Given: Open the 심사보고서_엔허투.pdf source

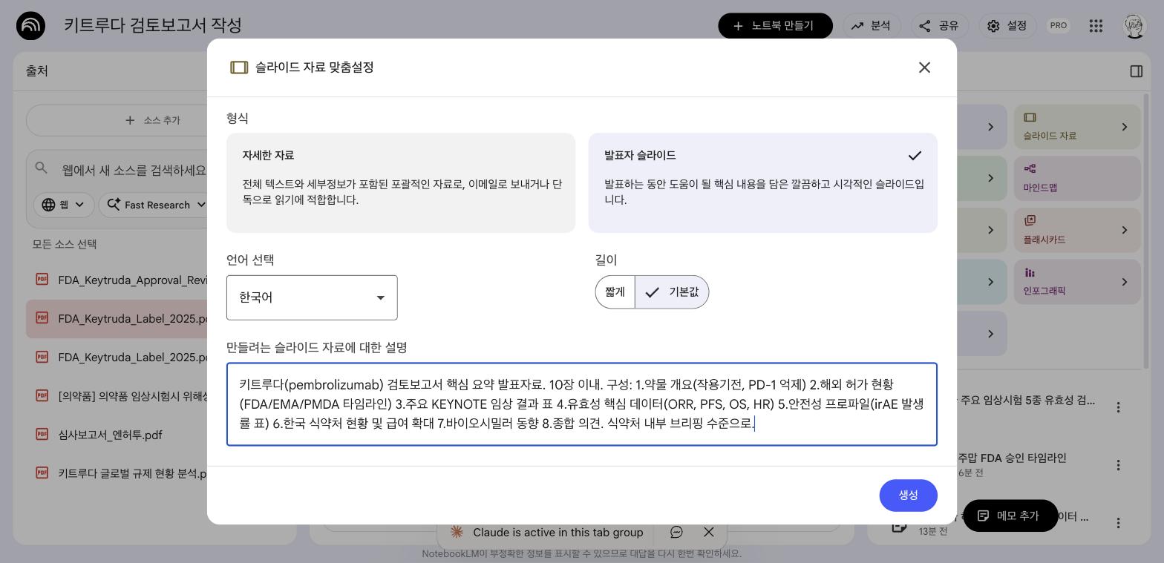Looking at the screenshot, I should 110,435.
